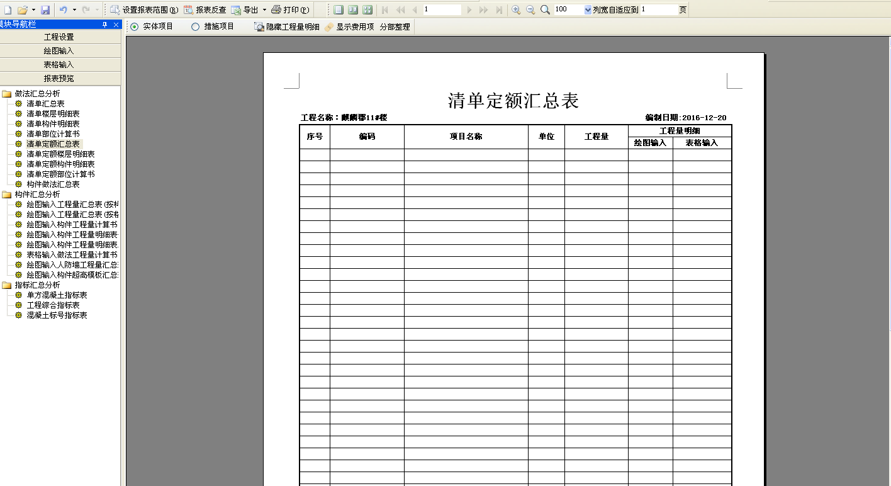Open the Undo history dropdown arrow
Viewport: 891px width, 486px height.
tap(74, 10)
